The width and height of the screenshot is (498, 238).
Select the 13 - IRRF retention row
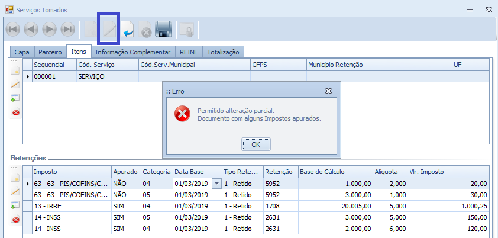click(x=71, y=205)
